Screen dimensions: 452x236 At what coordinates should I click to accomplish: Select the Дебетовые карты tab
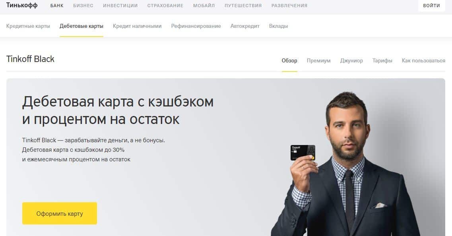pyautogui.click(x=81, y=26)
